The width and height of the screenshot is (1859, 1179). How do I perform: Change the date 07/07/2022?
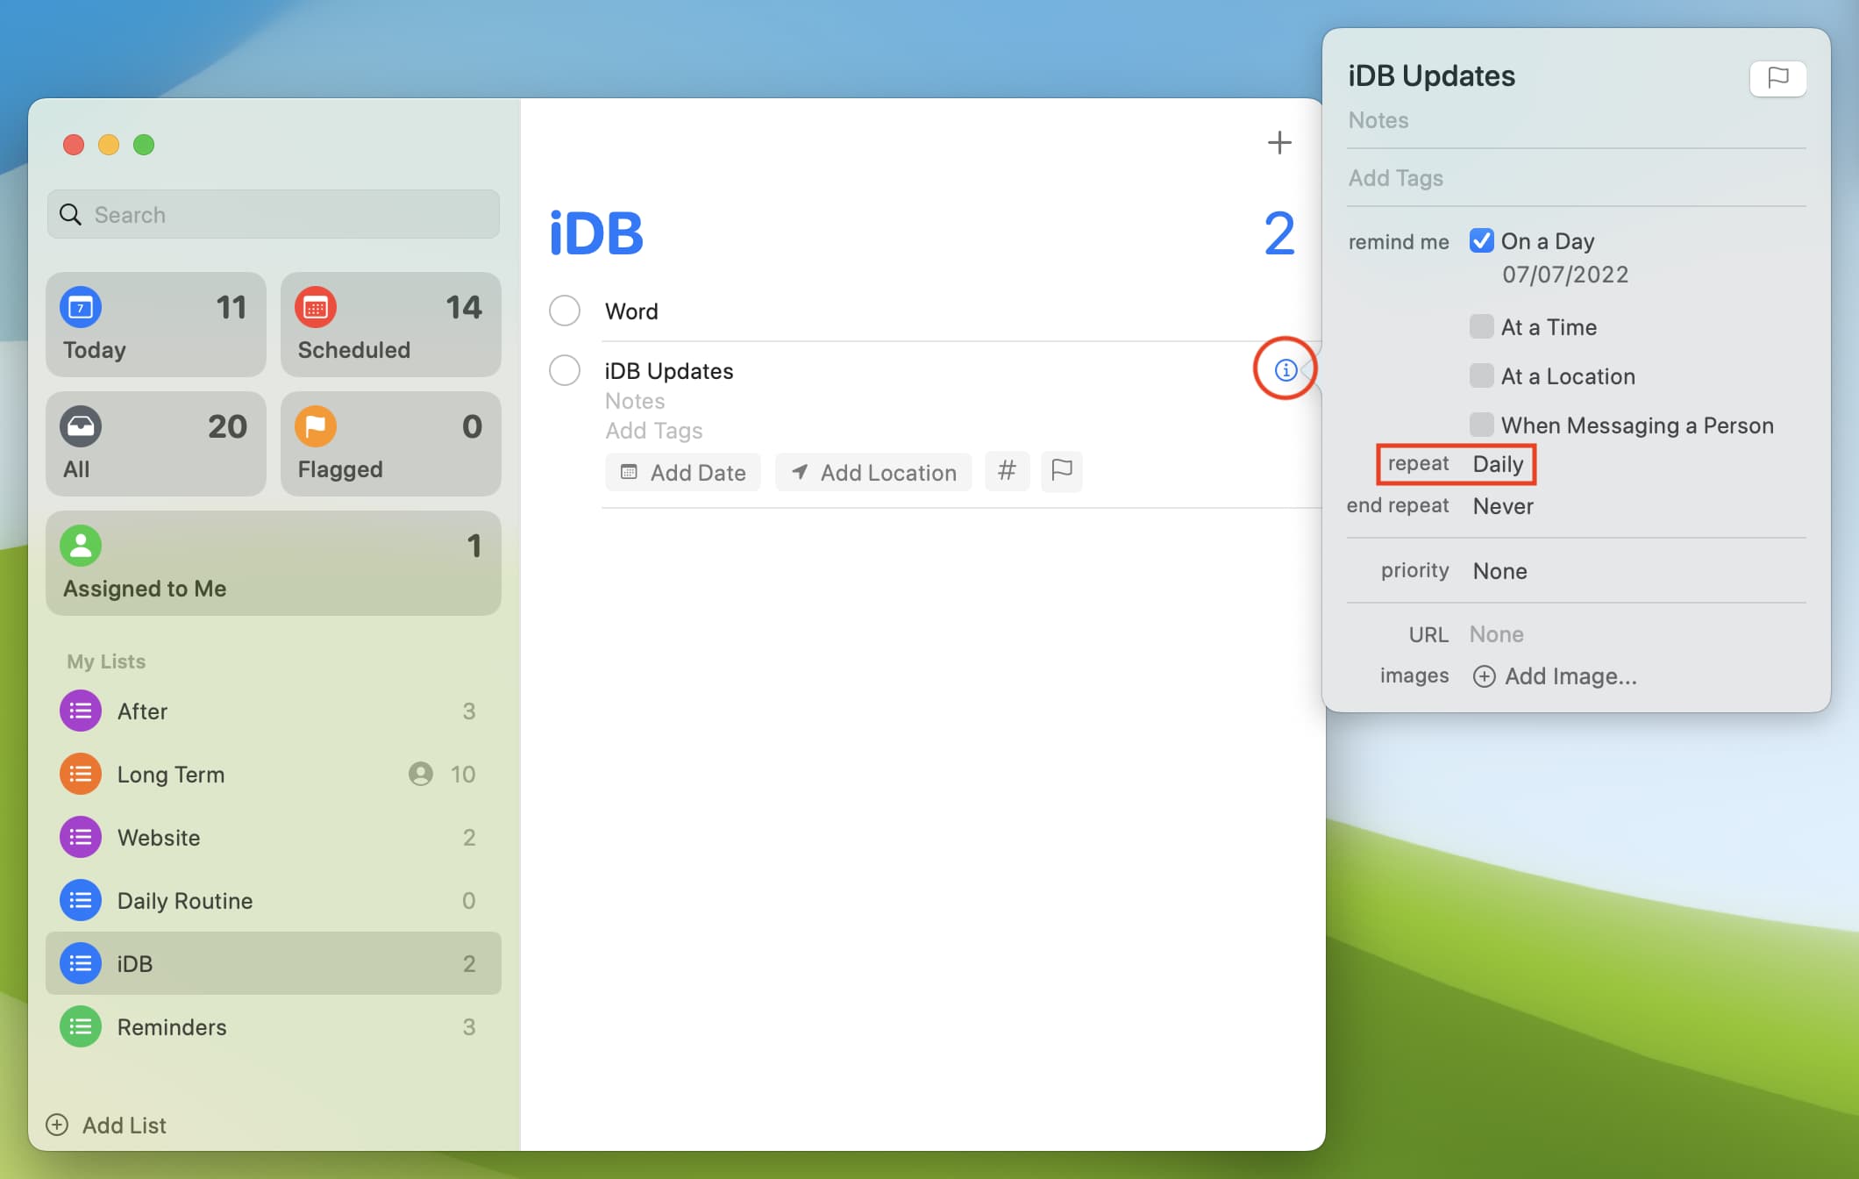(1565, 275)
